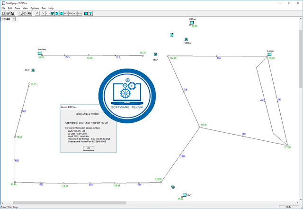Open the scale dropdown 1:0500

tap(14, 19)
